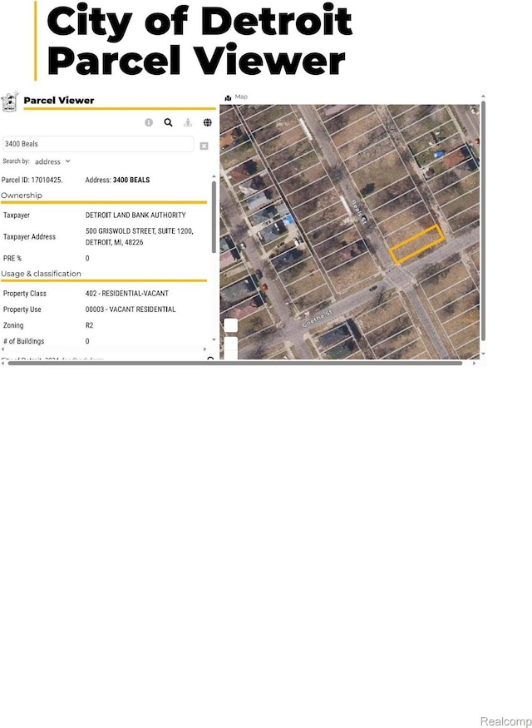Click the 500 GRISWOLD STREET taxpayer address

click(140, 237)
